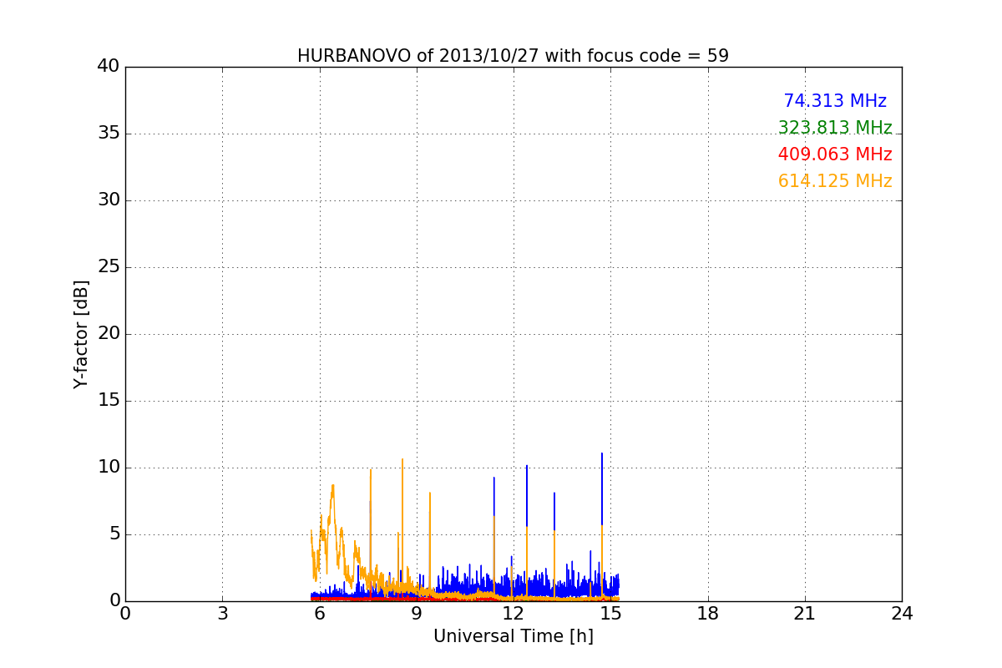This screenshot has height=668, width=1002.
Task: Select the 409.063 MHz legend label
Action: click(835, 154)
